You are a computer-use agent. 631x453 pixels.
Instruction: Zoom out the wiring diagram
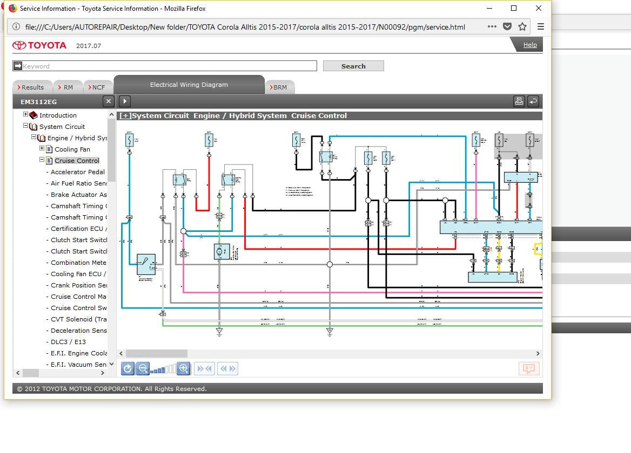pos(143,368)
